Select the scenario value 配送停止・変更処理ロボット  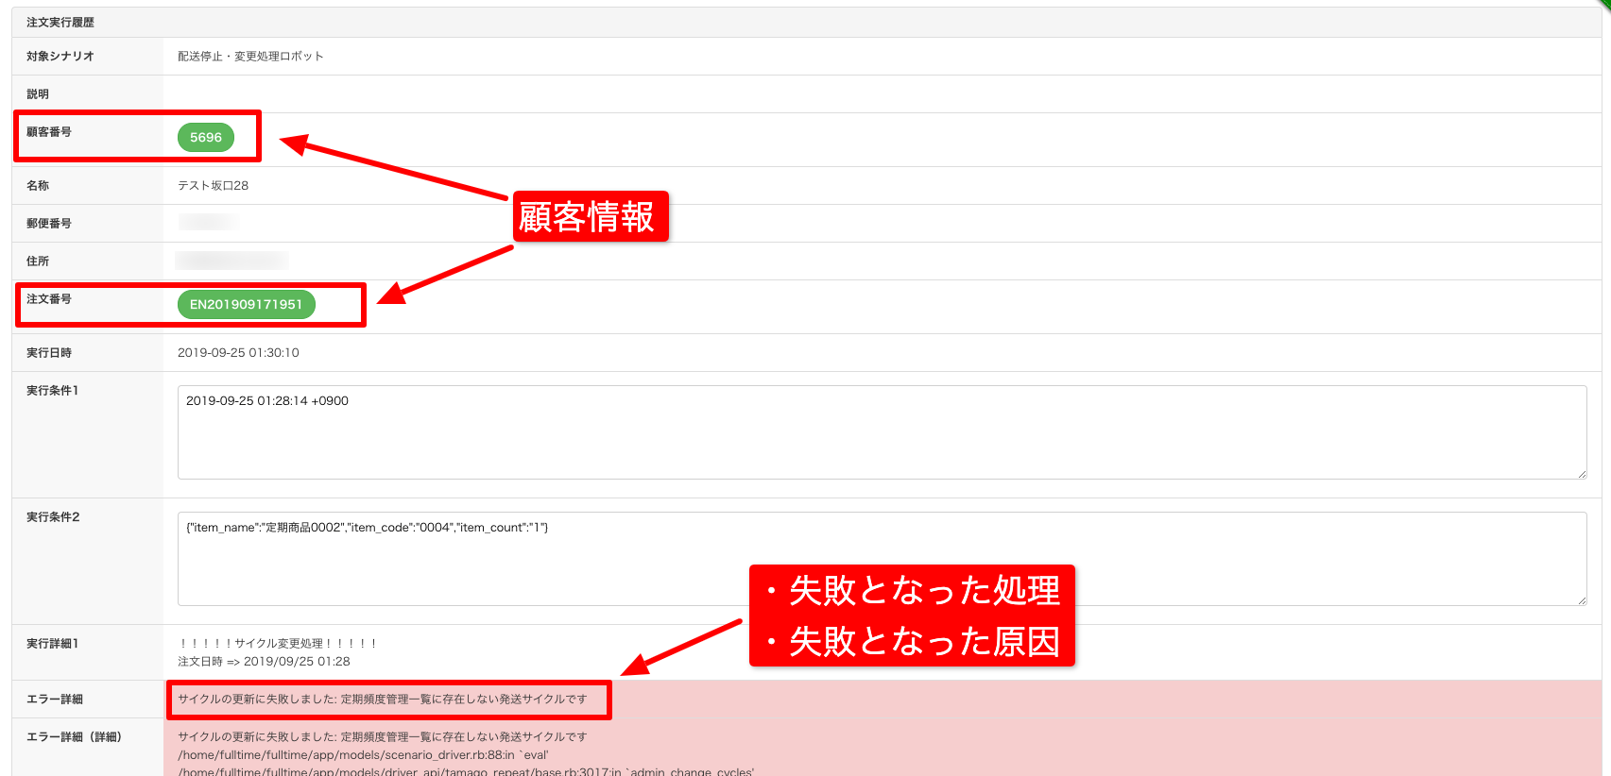[250, 56]
